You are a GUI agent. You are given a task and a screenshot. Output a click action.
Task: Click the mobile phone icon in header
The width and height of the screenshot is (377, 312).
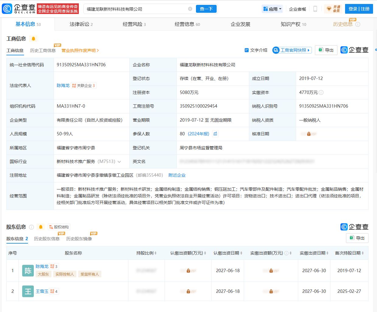click(x=315, y=9)
